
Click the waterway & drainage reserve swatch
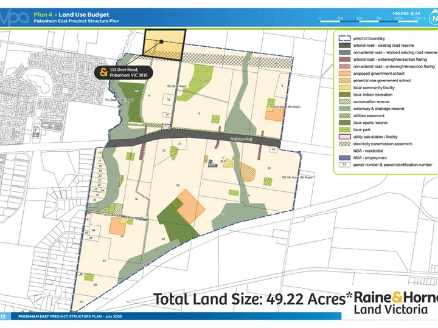(x=344, y=109)
